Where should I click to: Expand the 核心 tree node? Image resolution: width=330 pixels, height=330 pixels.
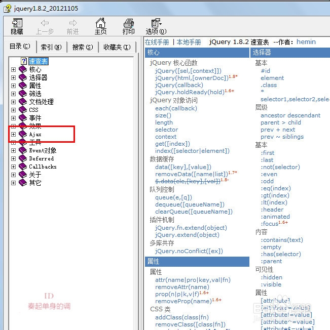click(13, 69)
